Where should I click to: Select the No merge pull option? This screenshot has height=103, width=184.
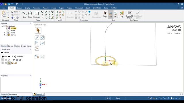coord(19,57)
